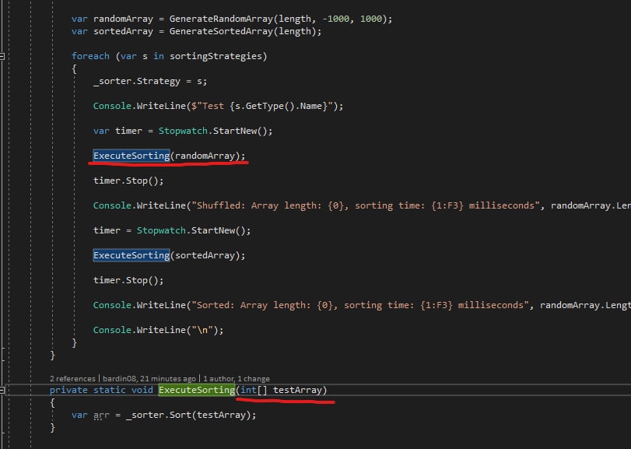
Task: Click the "Sorted: Array length" string
Action: pos(359,305)
